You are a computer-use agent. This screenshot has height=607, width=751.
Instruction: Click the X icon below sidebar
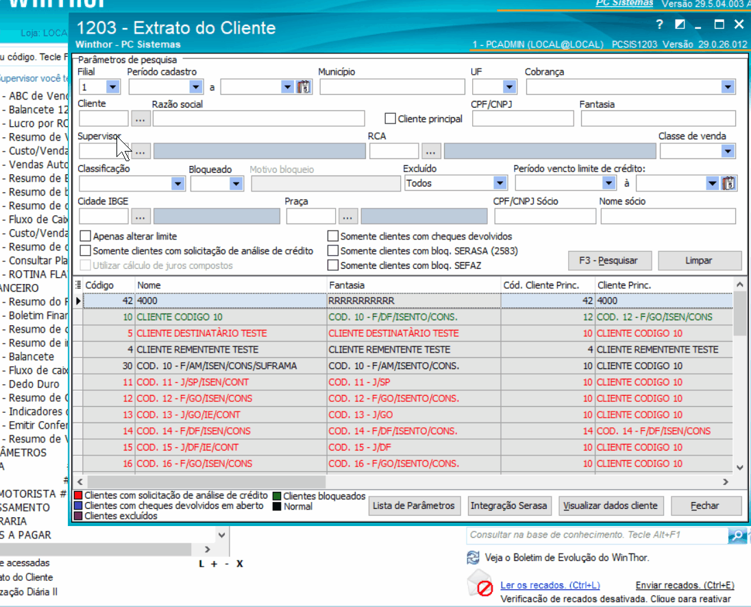239,564
